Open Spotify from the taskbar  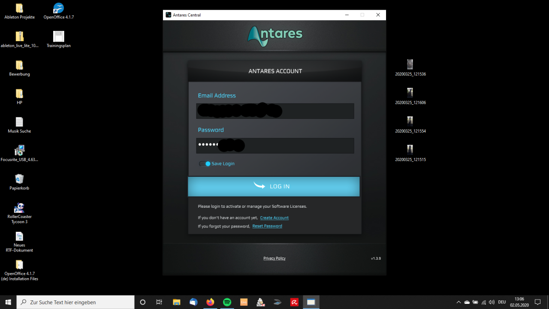click(227, 302)
